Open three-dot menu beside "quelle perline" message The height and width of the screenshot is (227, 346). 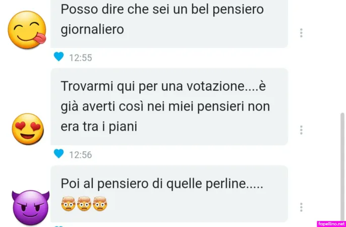coord(301,207)
